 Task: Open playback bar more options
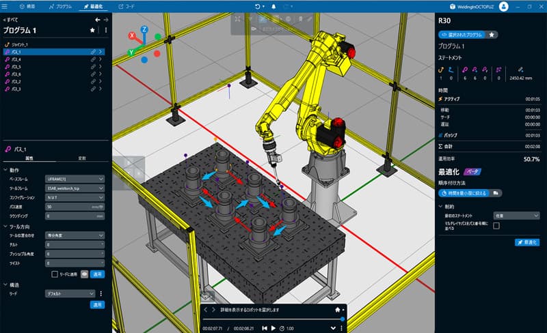(x=341, y=328)
